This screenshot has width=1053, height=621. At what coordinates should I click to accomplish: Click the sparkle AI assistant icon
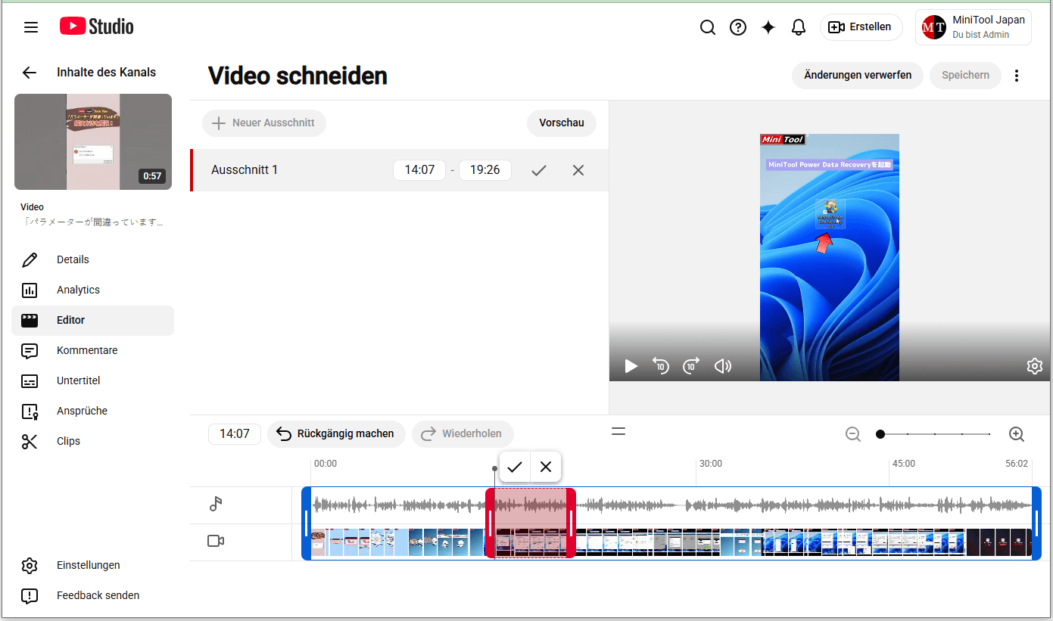[x=768, y=27]
